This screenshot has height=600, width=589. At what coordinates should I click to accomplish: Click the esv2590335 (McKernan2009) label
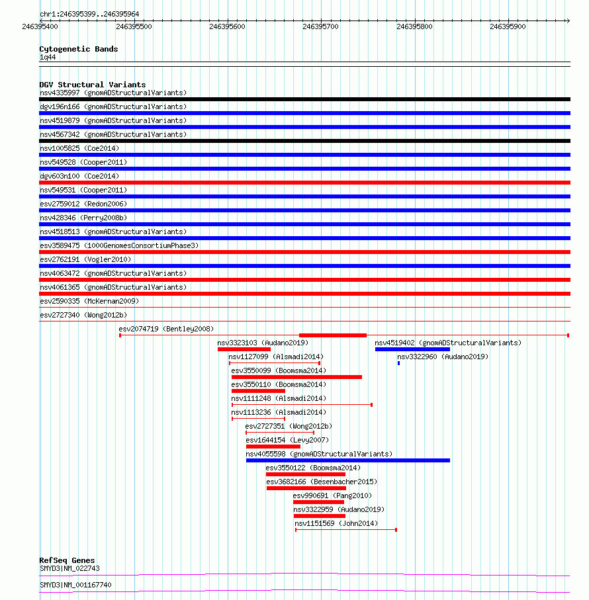(89, 301)
